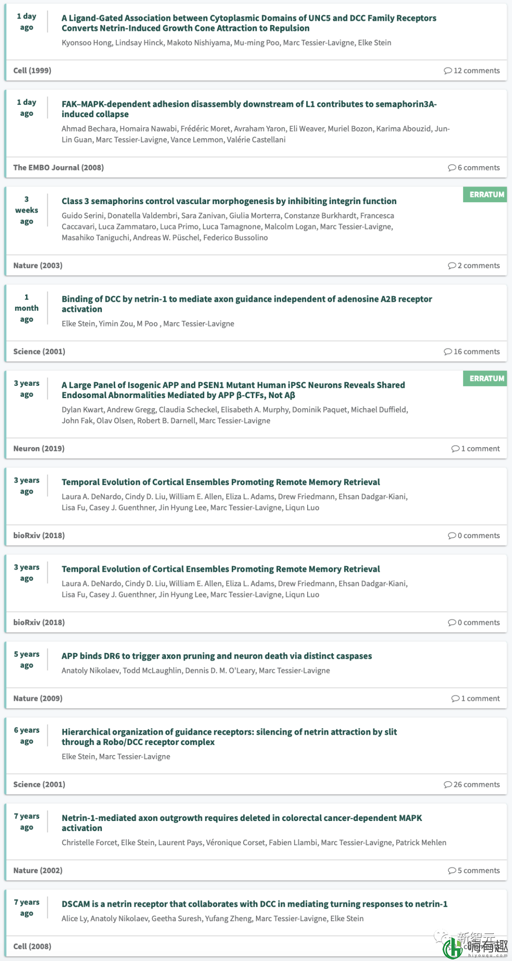Click comment bubble icon on Nature (2009) entry
Screen dimensions: 512x961
tap(455, 699)
